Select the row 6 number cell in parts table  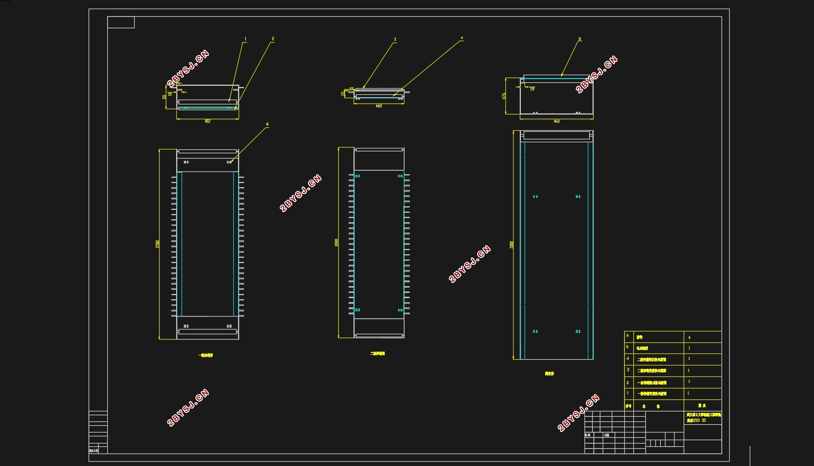(629, 337)
